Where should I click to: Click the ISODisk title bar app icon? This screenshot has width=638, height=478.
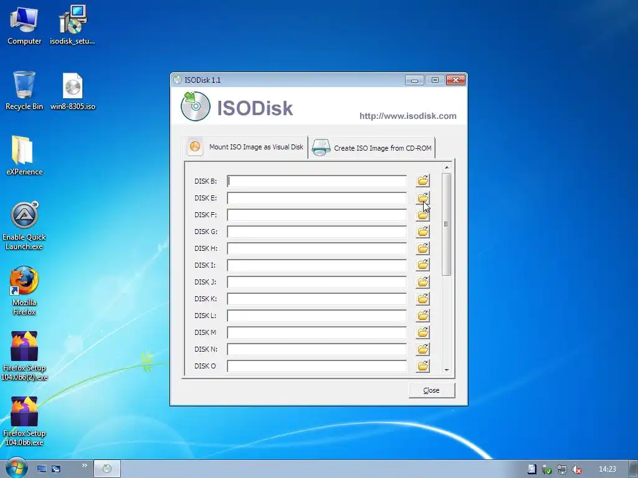point(177,80)
